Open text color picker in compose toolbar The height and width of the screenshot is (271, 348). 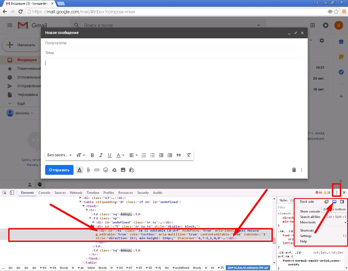click(120, 155)
